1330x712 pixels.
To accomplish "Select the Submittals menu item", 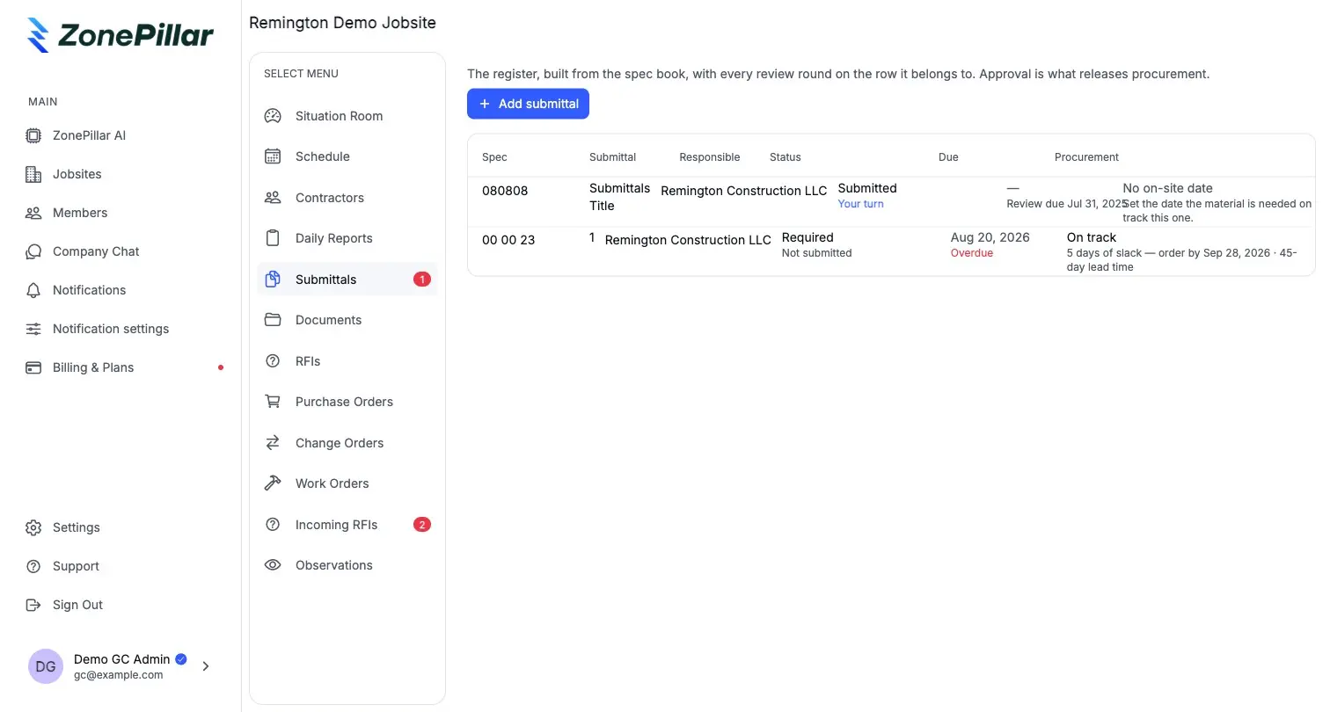I will (x=347, y=280).
